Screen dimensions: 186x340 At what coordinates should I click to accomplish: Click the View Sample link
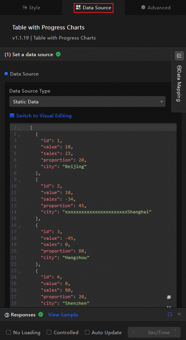[63, 314]
